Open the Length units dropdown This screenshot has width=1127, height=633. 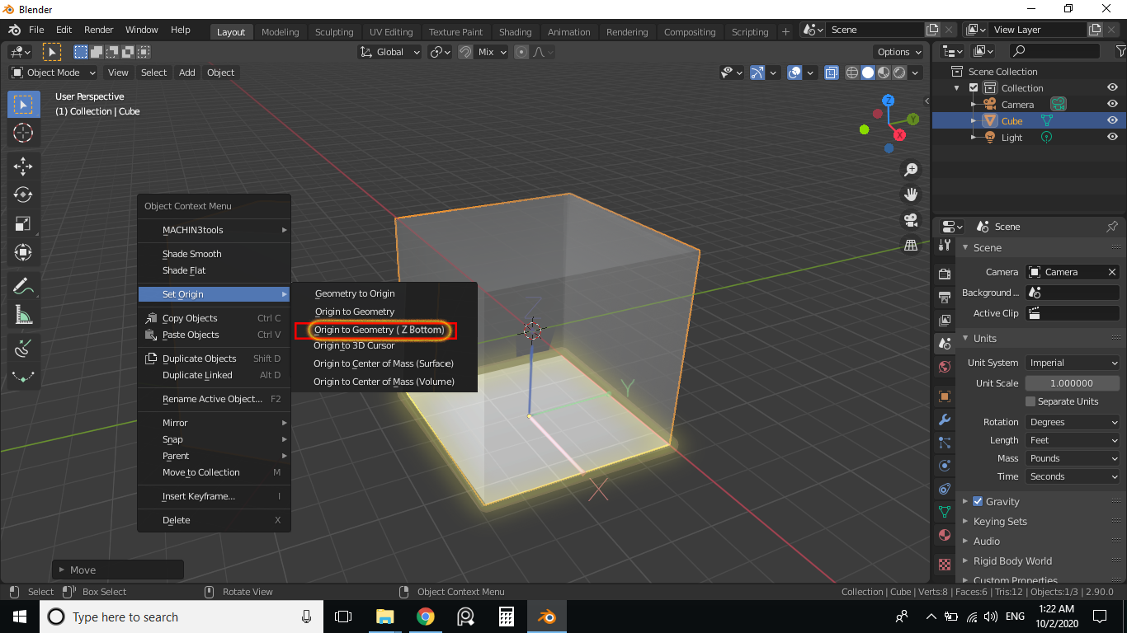1073,440
